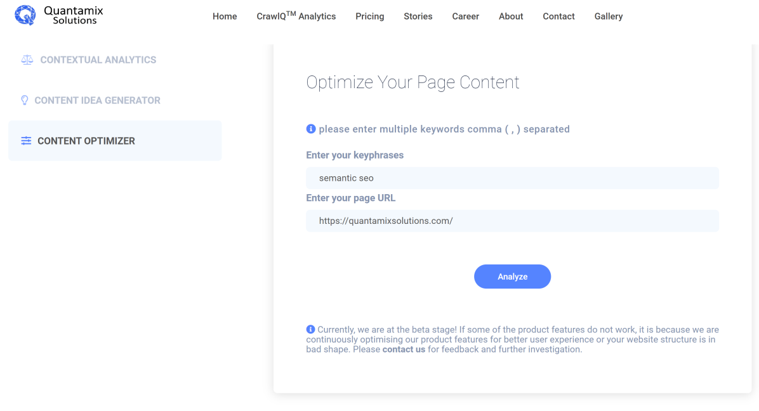Open the Home menu item
Viewport: 759px width, 411px height.
pyautogui.click(x=225, y=16)
